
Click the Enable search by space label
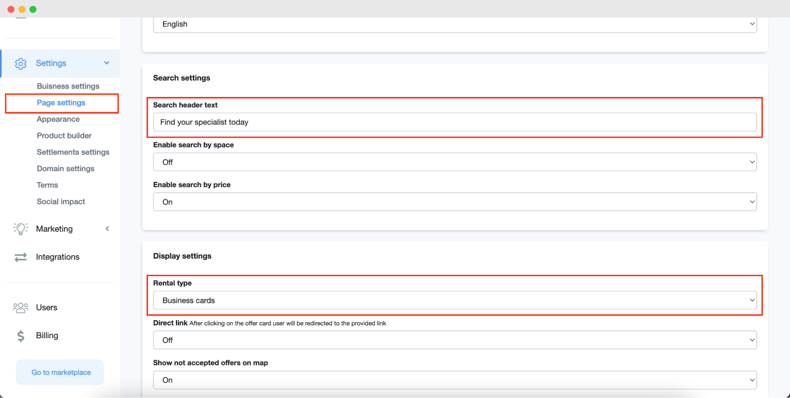[193, 145]
